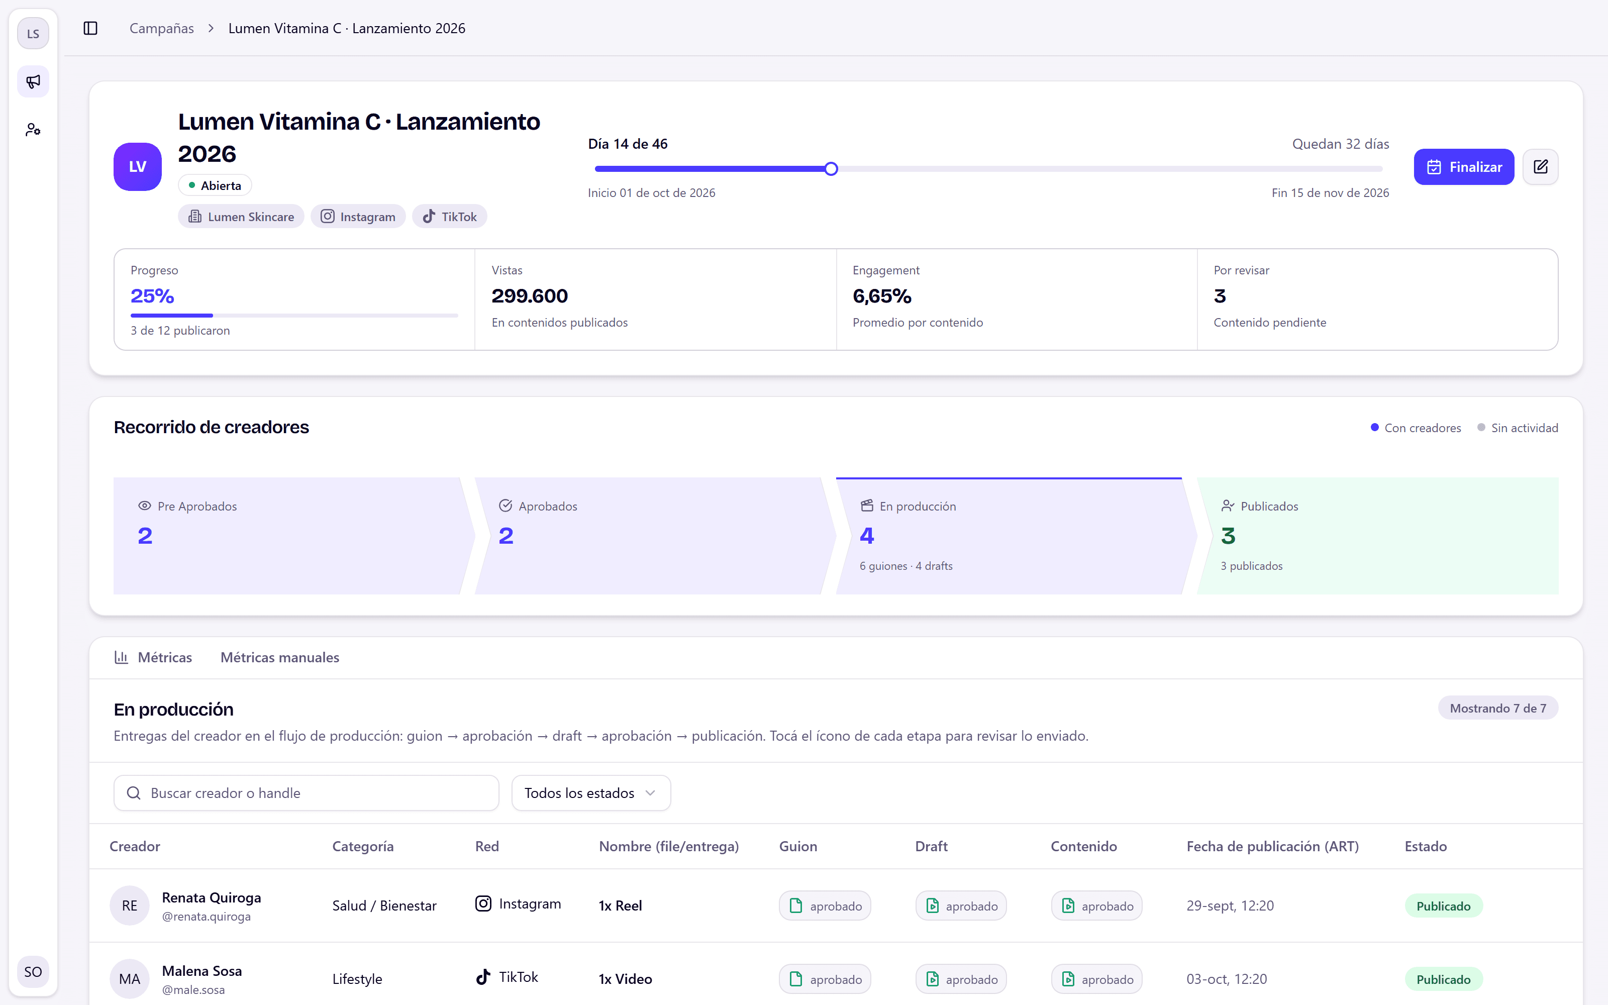Click the Instagram platform chip
This screenshot has width=1608, height=1005.
point(358,217)
